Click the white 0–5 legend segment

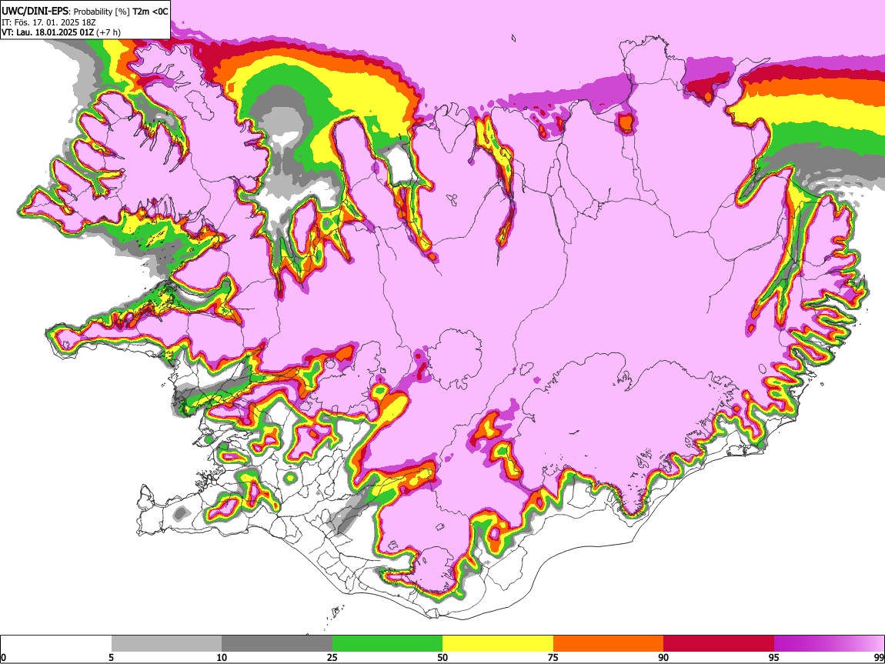click(56, 643)
